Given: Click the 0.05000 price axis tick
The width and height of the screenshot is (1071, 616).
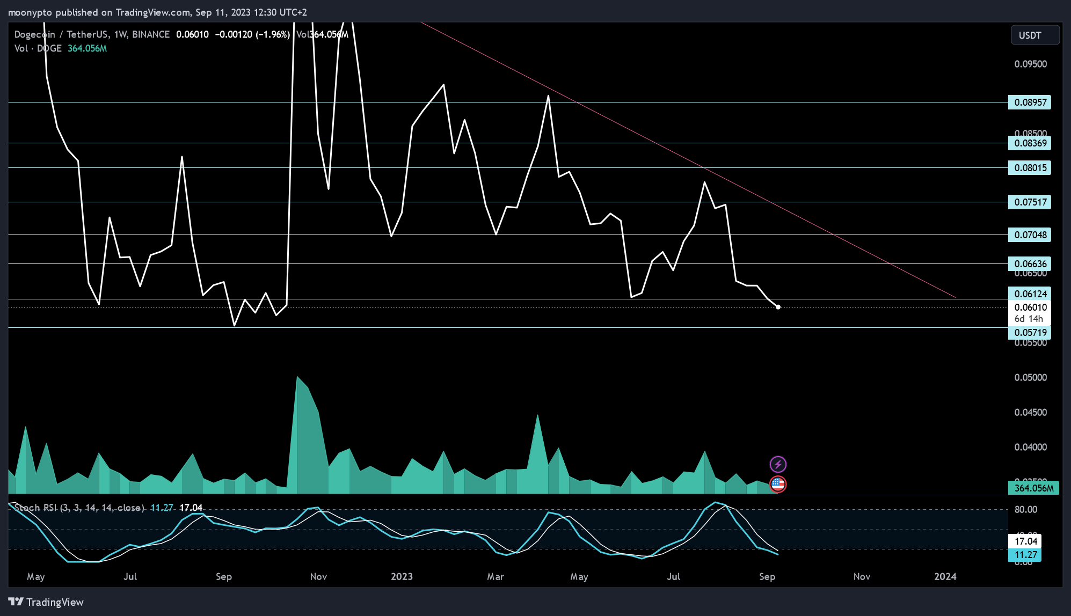Looking at the screenshot, I should (x=1030, y=377).
